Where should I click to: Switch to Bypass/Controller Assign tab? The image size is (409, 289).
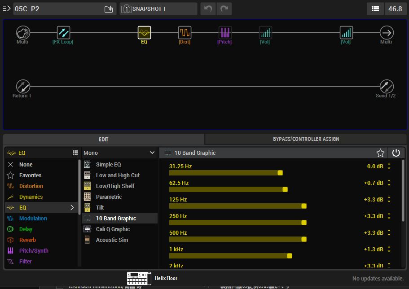tap(306, 139)
